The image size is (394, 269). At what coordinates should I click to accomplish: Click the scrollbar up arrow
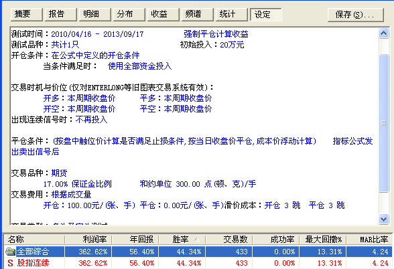point(383,33)
